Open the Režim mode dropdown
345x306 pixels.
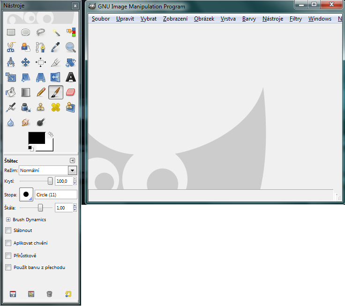click(x=72, y=170)
